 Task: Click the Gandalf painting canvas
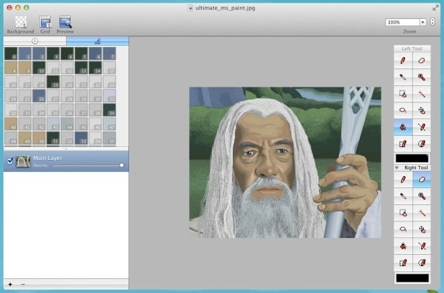coord(285,163)
